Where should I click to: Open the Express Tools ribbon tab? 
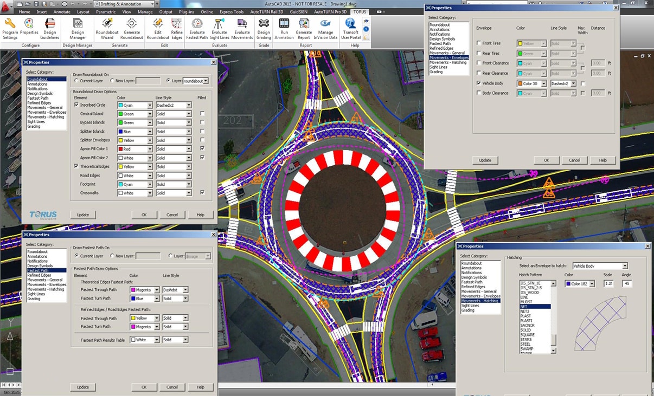(x=231, y=11)
